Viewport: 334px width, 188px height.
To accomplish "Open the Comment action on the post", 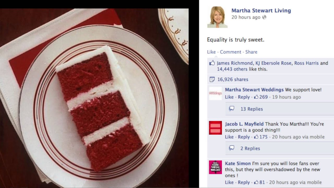I will (x=230, y=52).
